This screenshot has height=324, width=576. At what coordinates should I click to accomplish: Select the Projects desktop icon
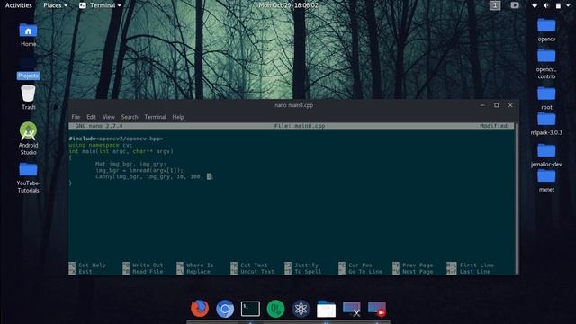click(28, 68)
